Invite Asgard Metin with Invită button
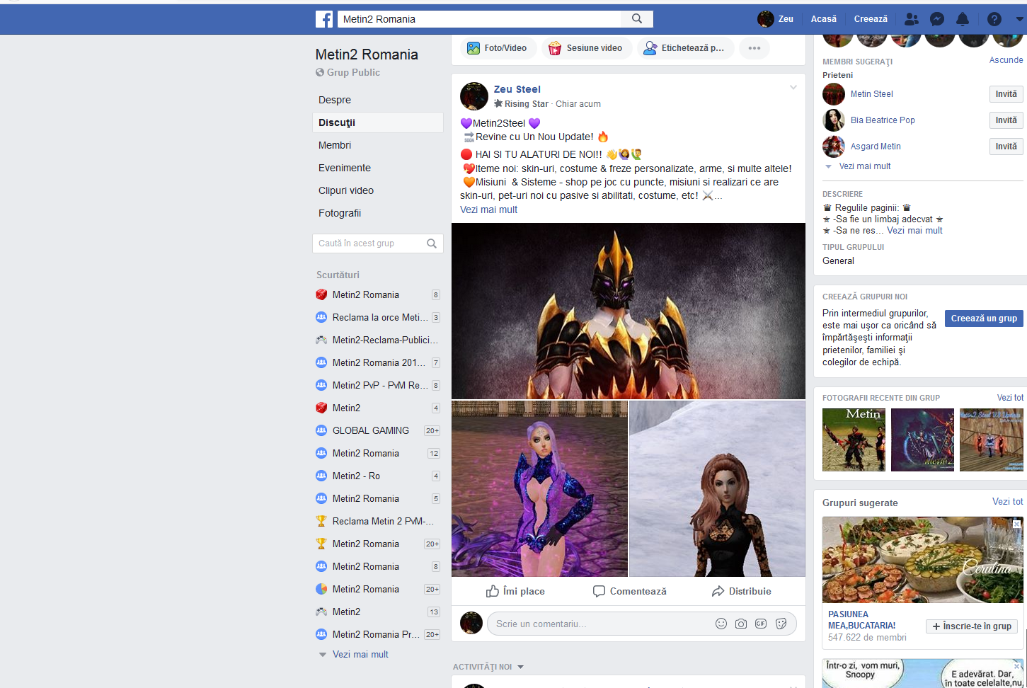 (1006, 147)
